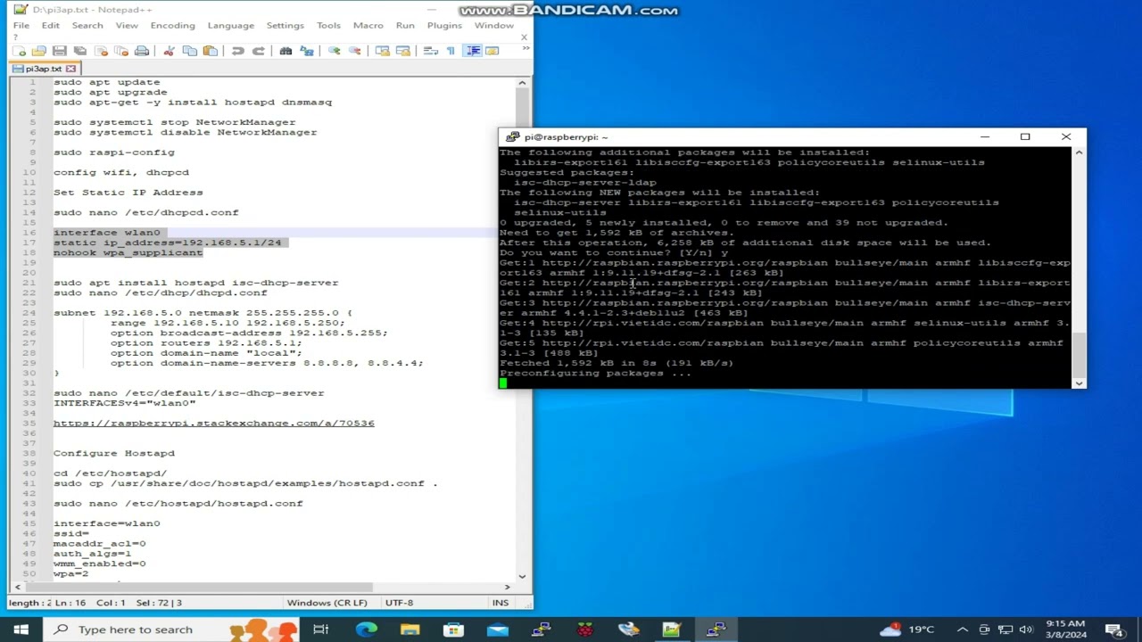Click the Print toolbar icon
This screenshot has width=1142, height=642.
[142, 51]
